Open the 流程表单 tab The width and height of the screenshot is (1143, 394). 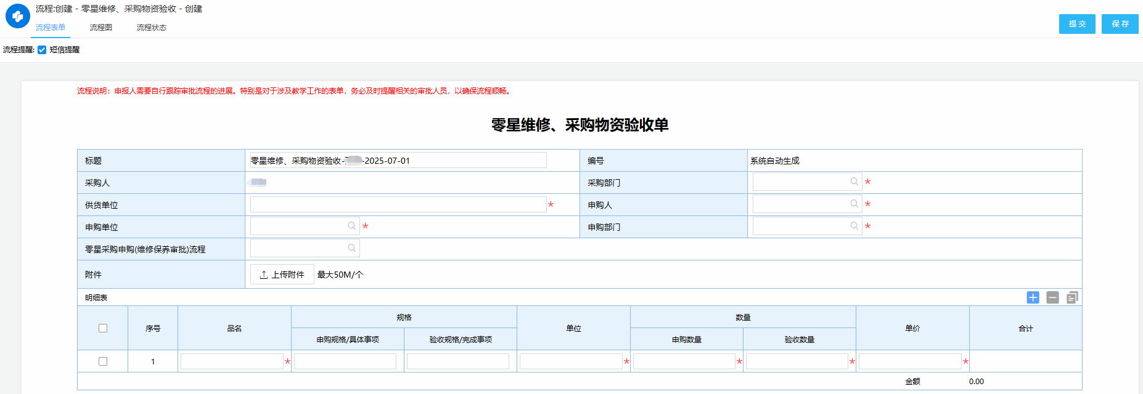51,28
